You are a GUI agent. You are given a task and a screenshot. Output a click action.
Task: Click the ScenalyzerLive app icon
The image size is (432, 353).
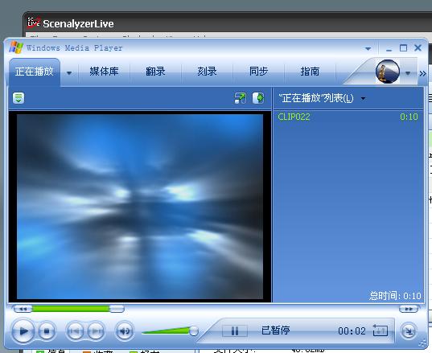click(34, 23)
